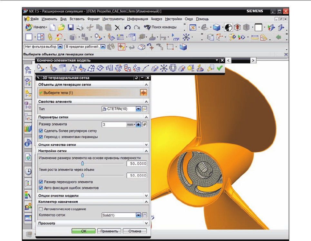Click the Undo arrow icon
This screenshot has width=311, height=241.
[x=127, y=27]
